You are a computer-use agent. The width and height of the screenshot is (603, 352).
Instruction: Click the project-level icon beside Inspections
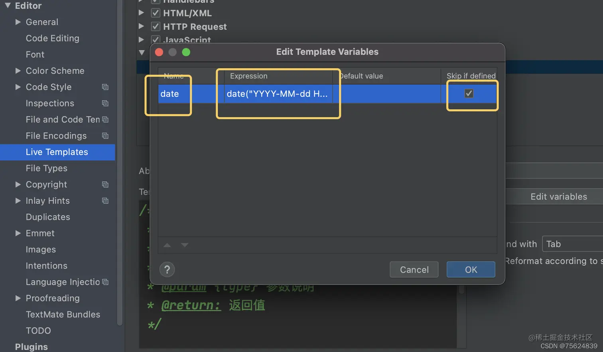pyautogui.click(x=105, y=103)
